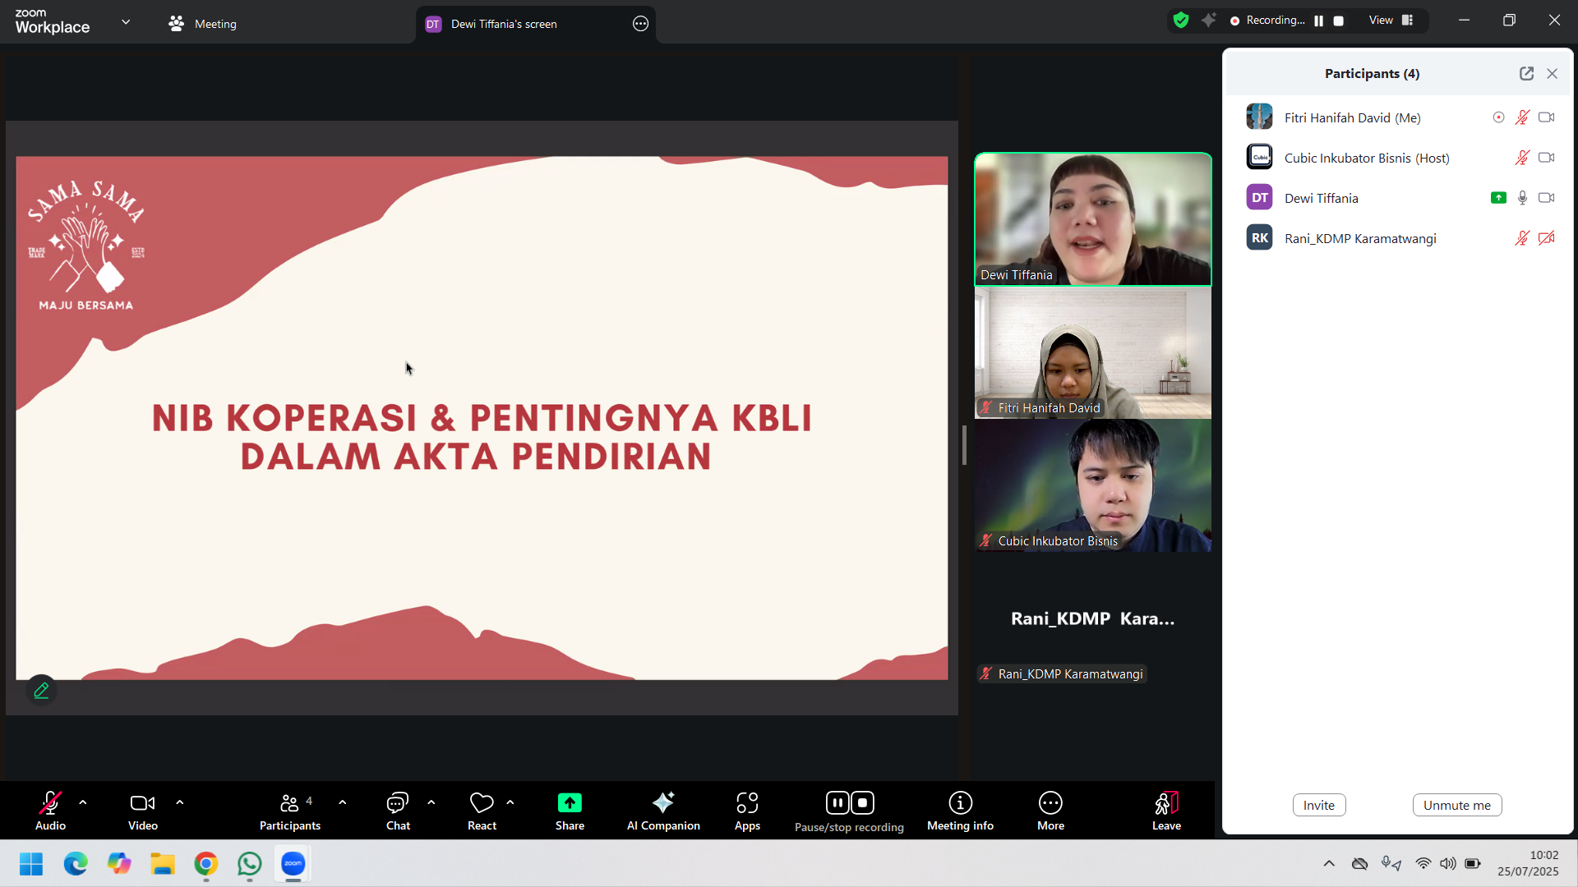This screenshot has height=887, width=1578.
Task: Pause recording from top bar
Action: (1318, 21)
